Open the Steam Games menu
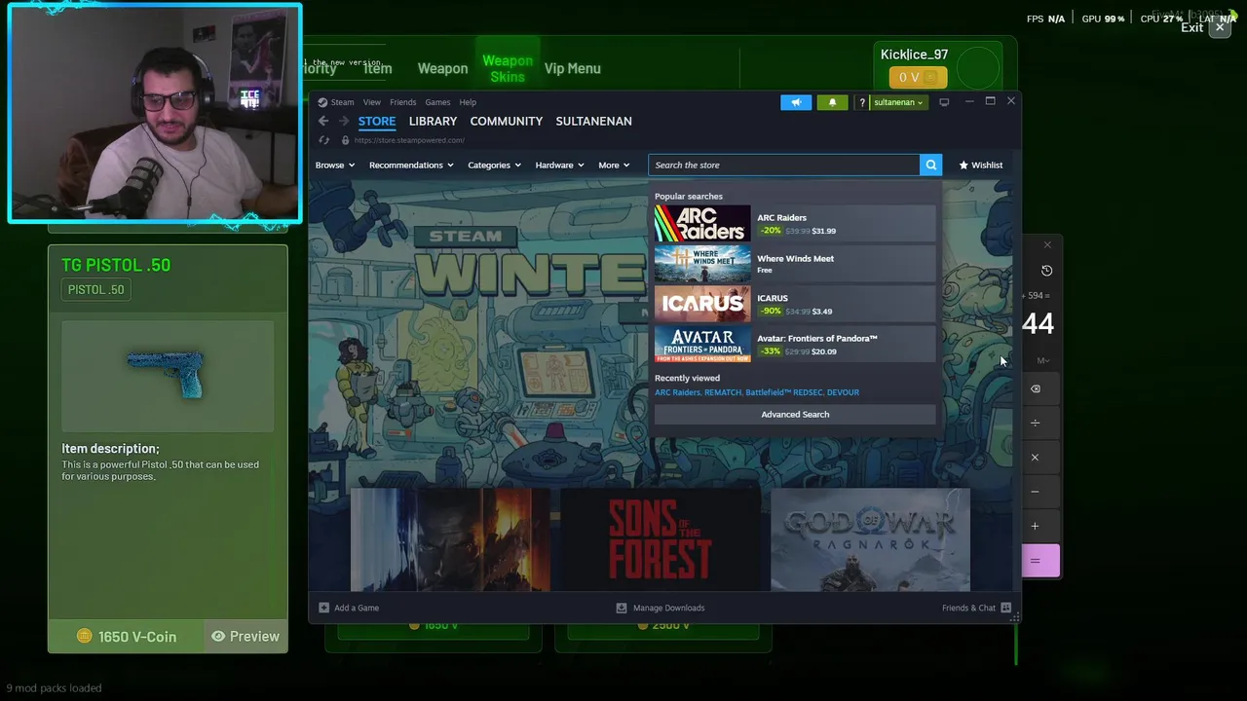The image size is (1247, 701). coord(437,102)
